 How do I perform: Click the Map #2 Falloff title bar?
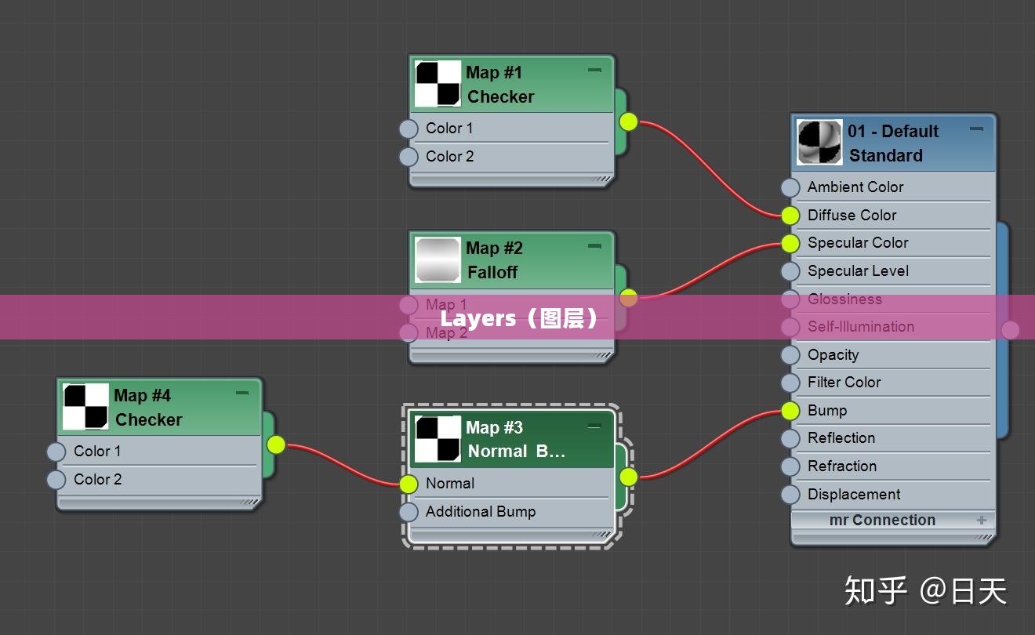(x=512, y=259)
